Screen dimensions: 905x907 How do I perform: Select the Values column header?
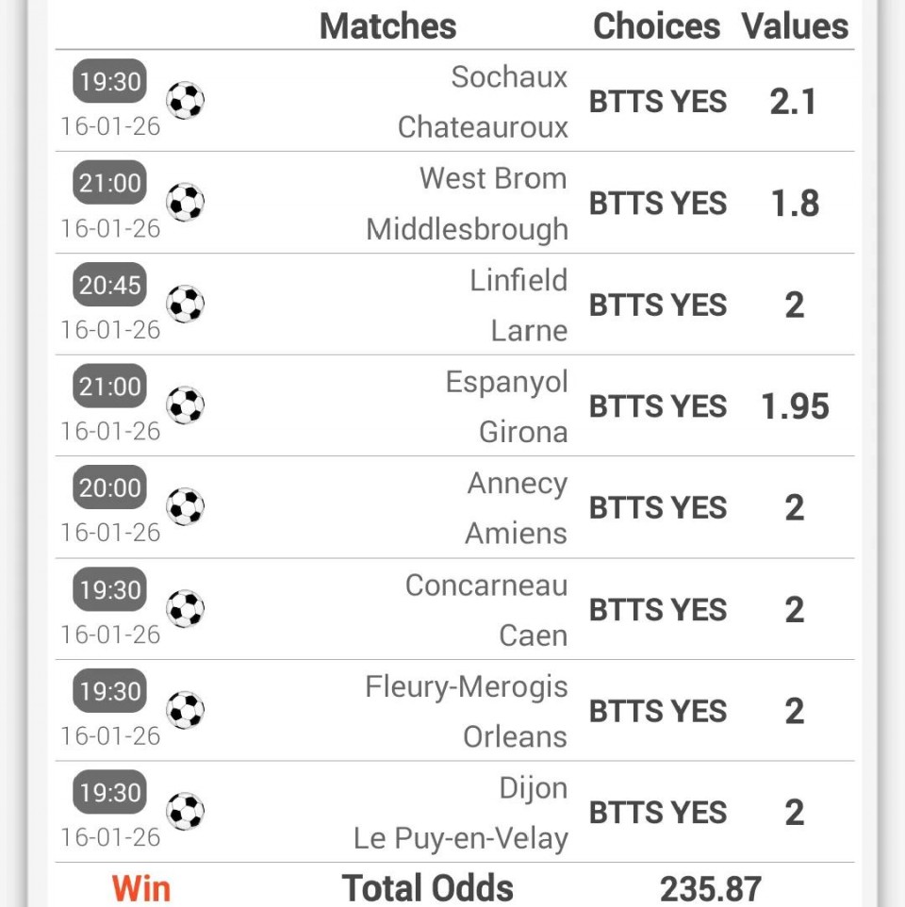pyautogui.click(x=795, y=25)
